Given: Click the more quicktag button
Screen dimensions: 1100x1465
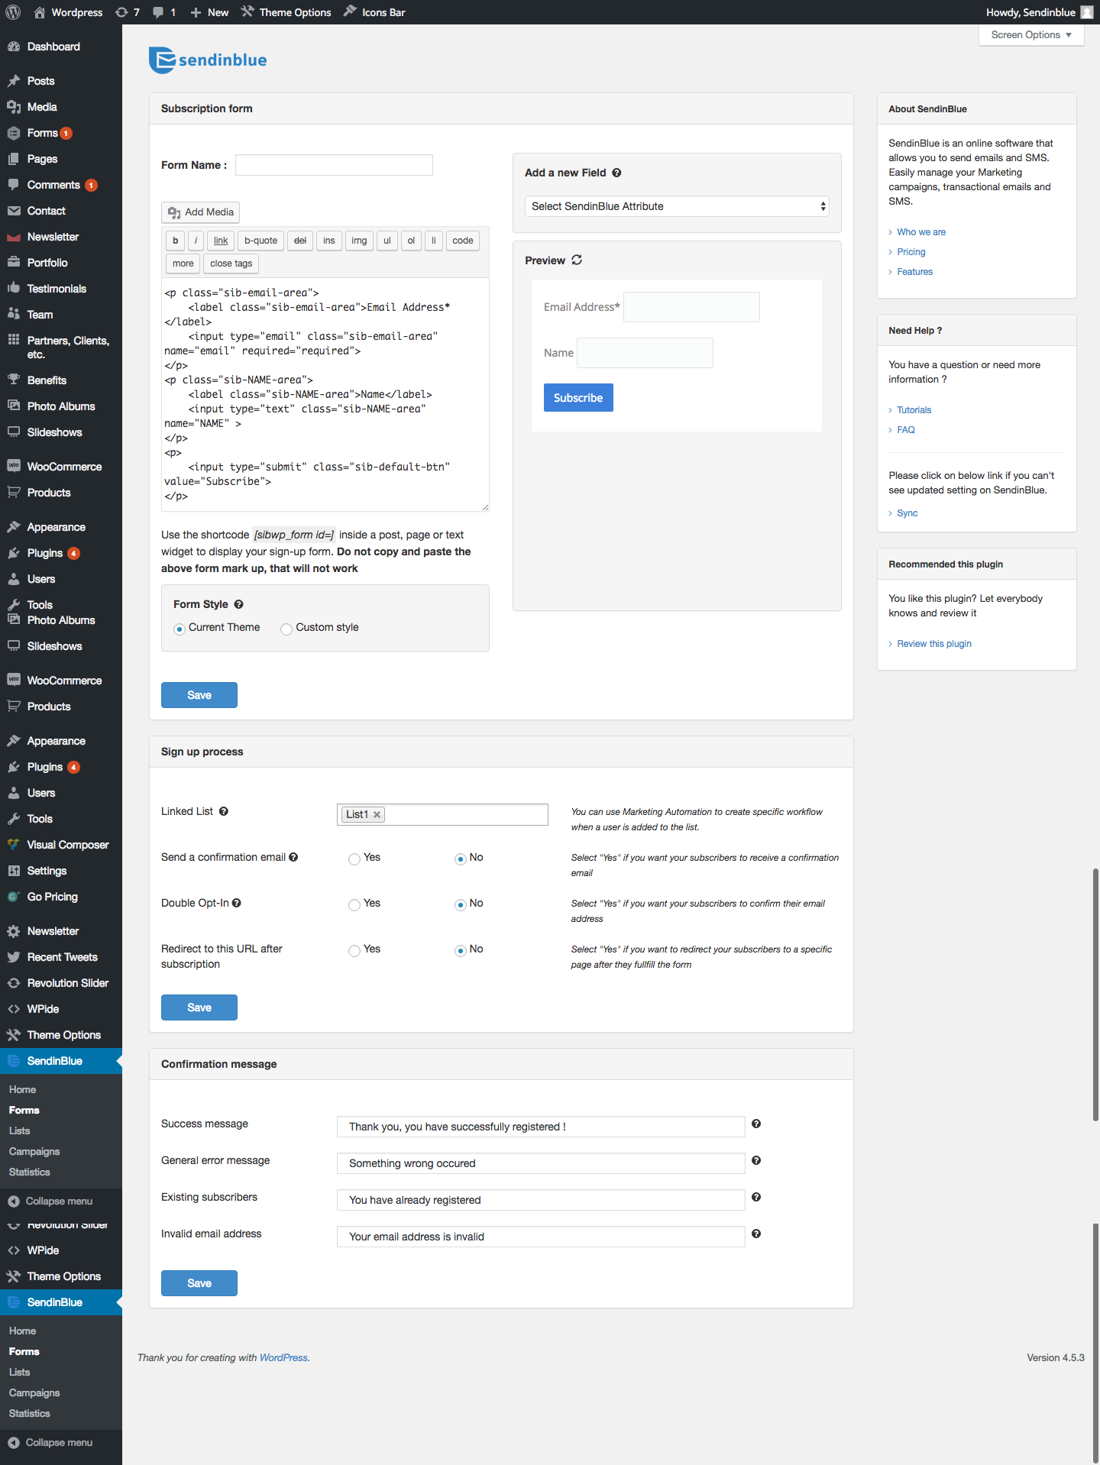Looking at the screenshot, I should 183,264.
